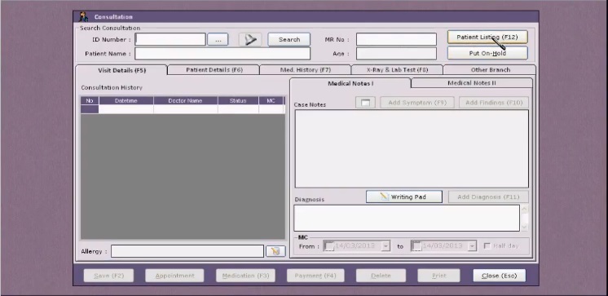The height and width of the screenshot is (296, 608).
Task: Click the ID Number browse ellipsis button
Action: [x=218, y=40]
